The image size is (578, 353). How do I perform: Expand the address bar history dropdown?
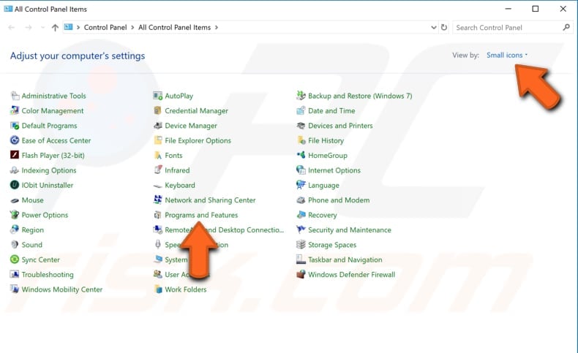(x=433, y=27)
